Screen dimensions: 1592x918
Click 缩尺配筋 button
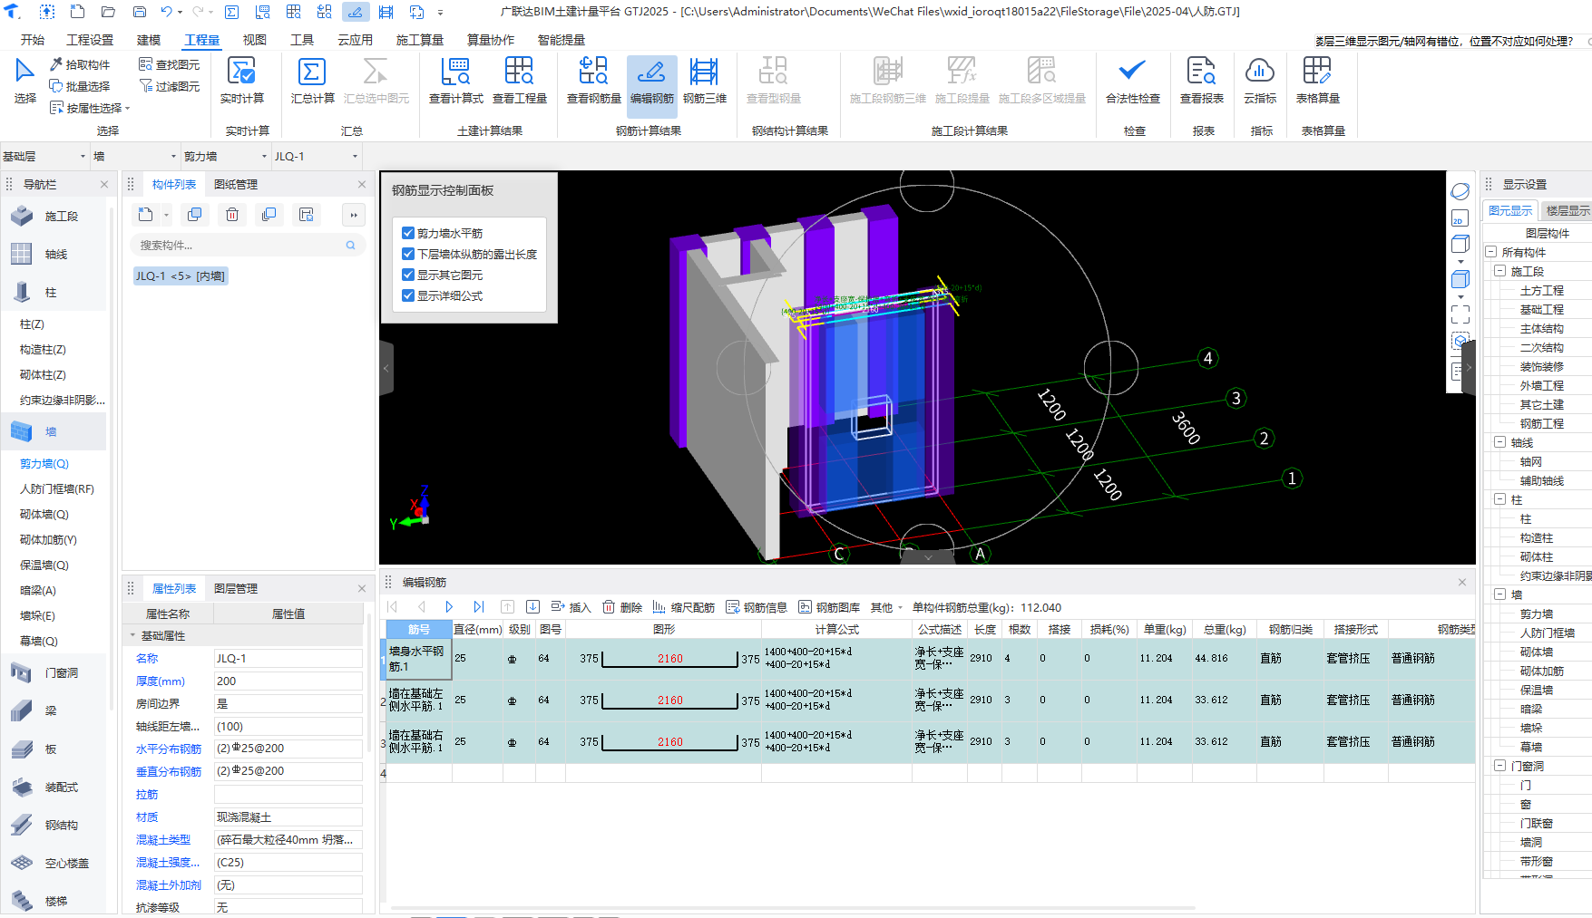684,607
